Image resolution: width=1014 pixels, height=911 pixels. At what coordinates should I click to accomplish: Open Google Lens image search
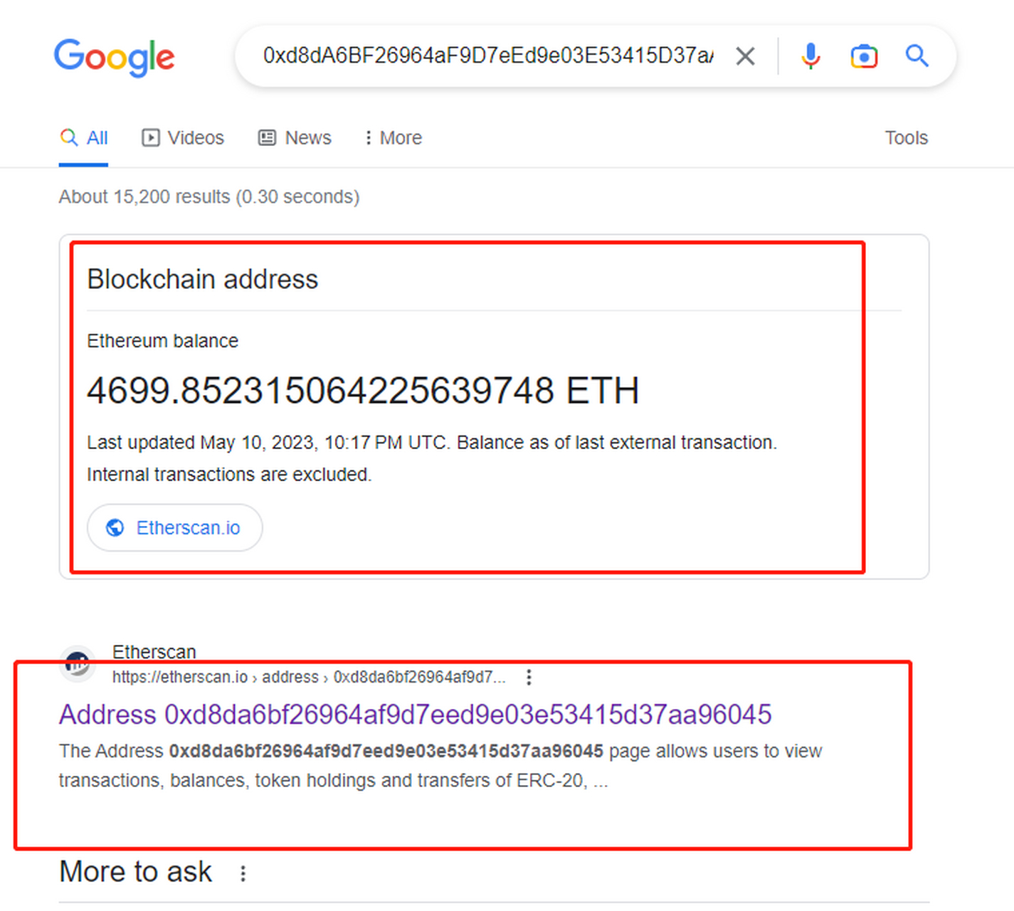coord(864,56)
